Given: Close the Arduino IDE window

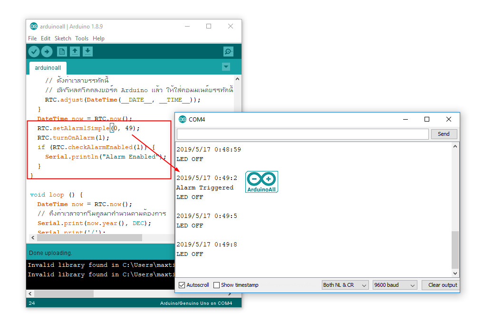Looking at the screenshot, I should click(231, 27).
